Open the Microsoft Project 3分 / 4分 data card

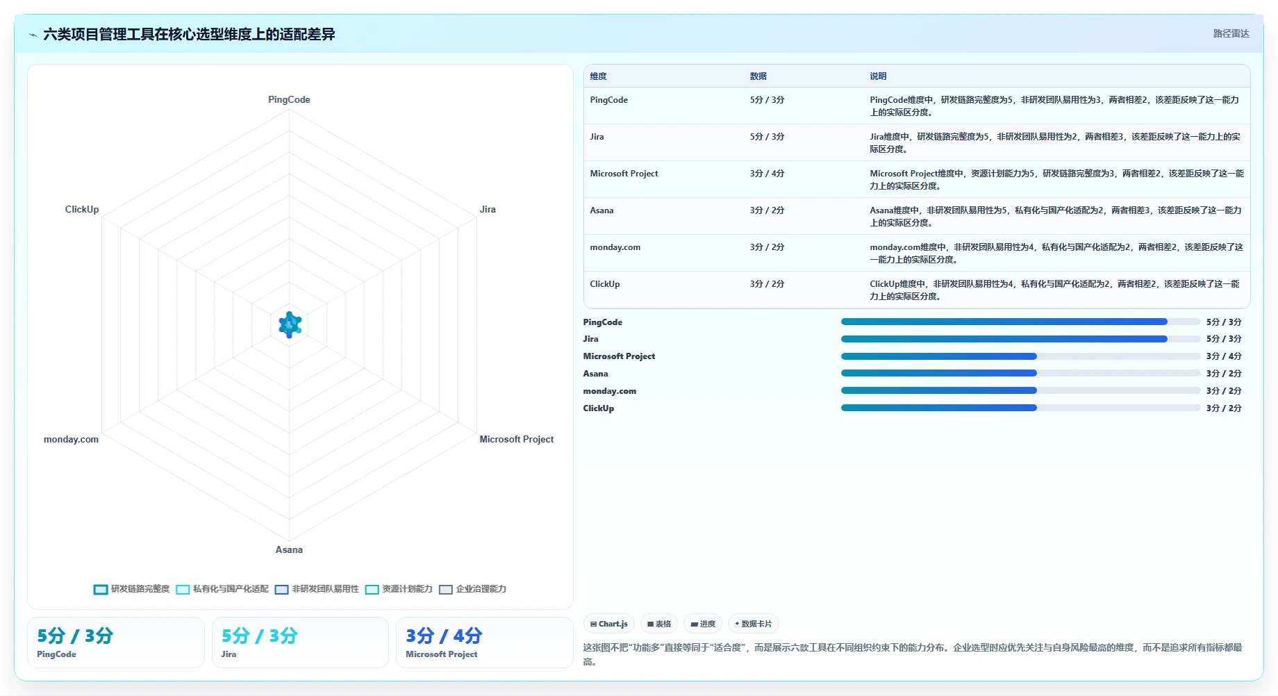click(484, 643)
